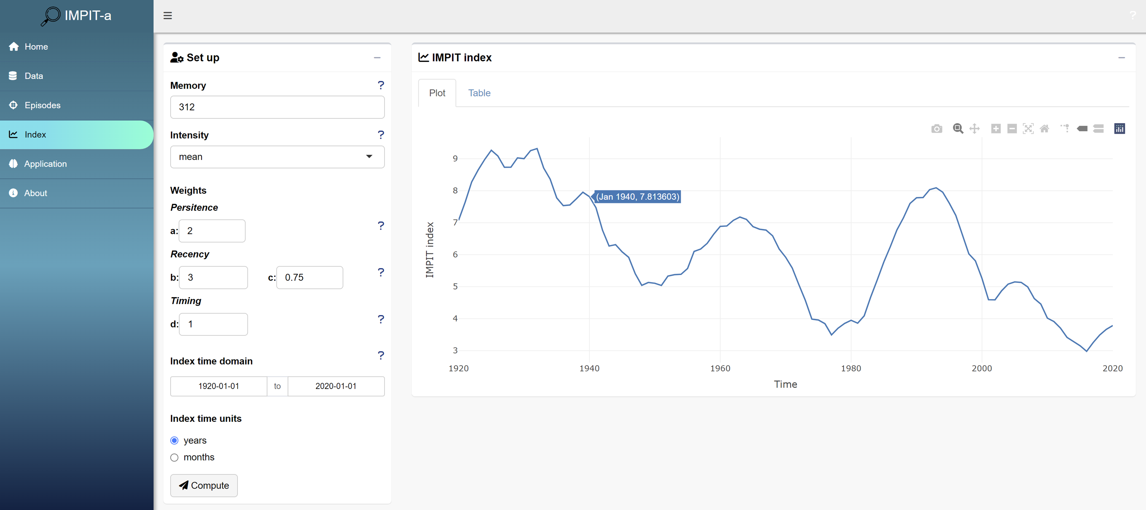Switch to the Table tab
The image size is (1146, 510).
479,93
